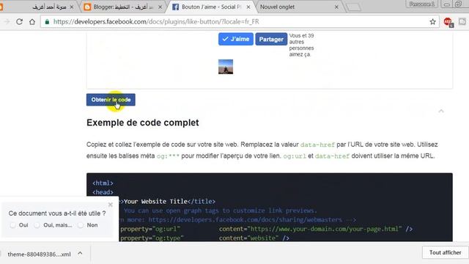Image resolution: width=469 pixels, height=264 pixels.
Task: Click the Exemple de code complet heading
Action: pyautogui.click(x=143, y=122)
